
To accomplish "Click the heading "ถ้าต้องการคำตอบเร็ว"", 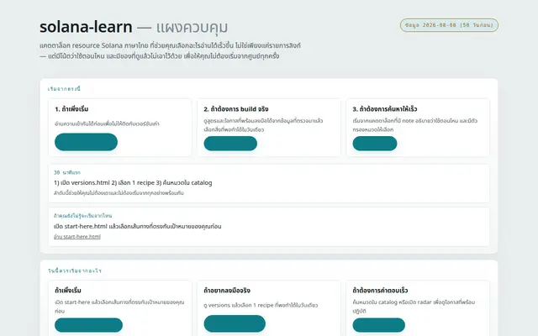I will click(x=380, y=291).
